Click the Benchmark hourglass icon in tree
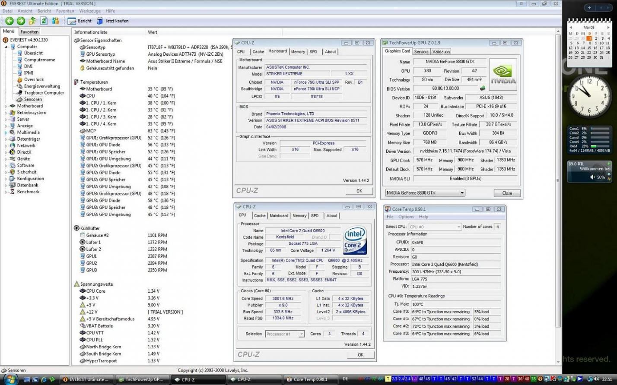This screenshot has width=617, height=385. 13,192
